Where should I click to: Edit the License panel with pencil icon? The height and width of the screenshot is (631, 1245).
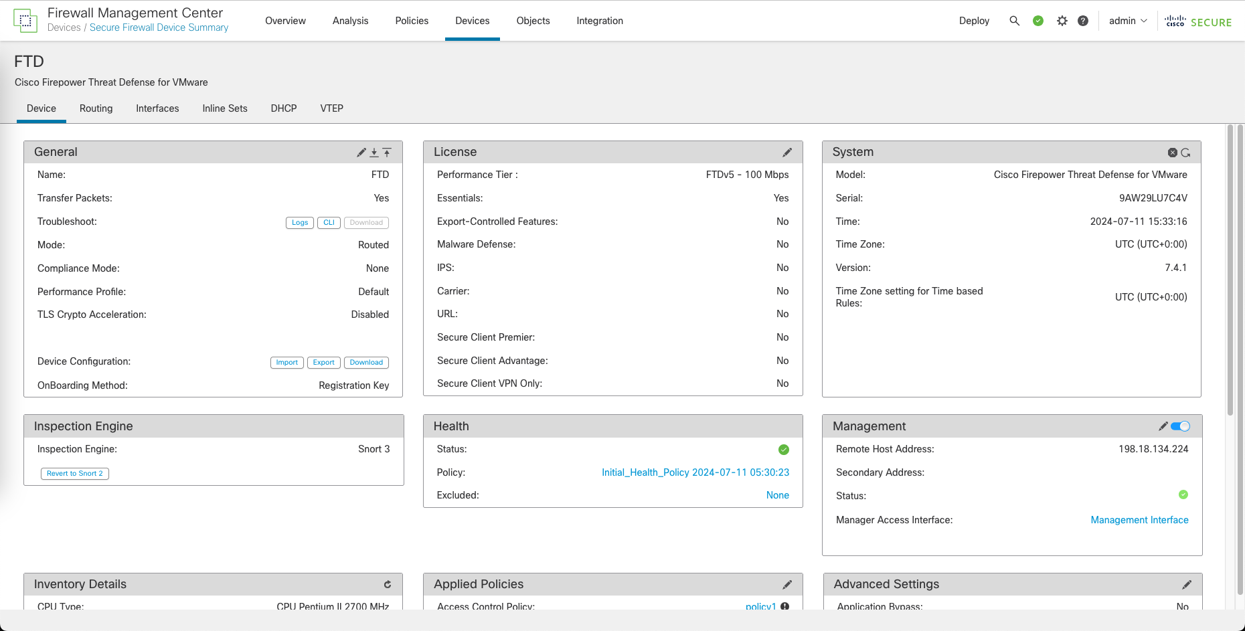click(787, 153)
